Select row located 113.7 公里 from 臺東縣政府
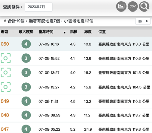This screenshot has width=152, height=133. pos(76,115)
